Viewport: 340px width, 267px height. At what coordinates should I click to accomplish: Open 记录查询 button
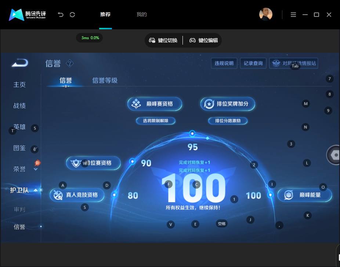253,63
